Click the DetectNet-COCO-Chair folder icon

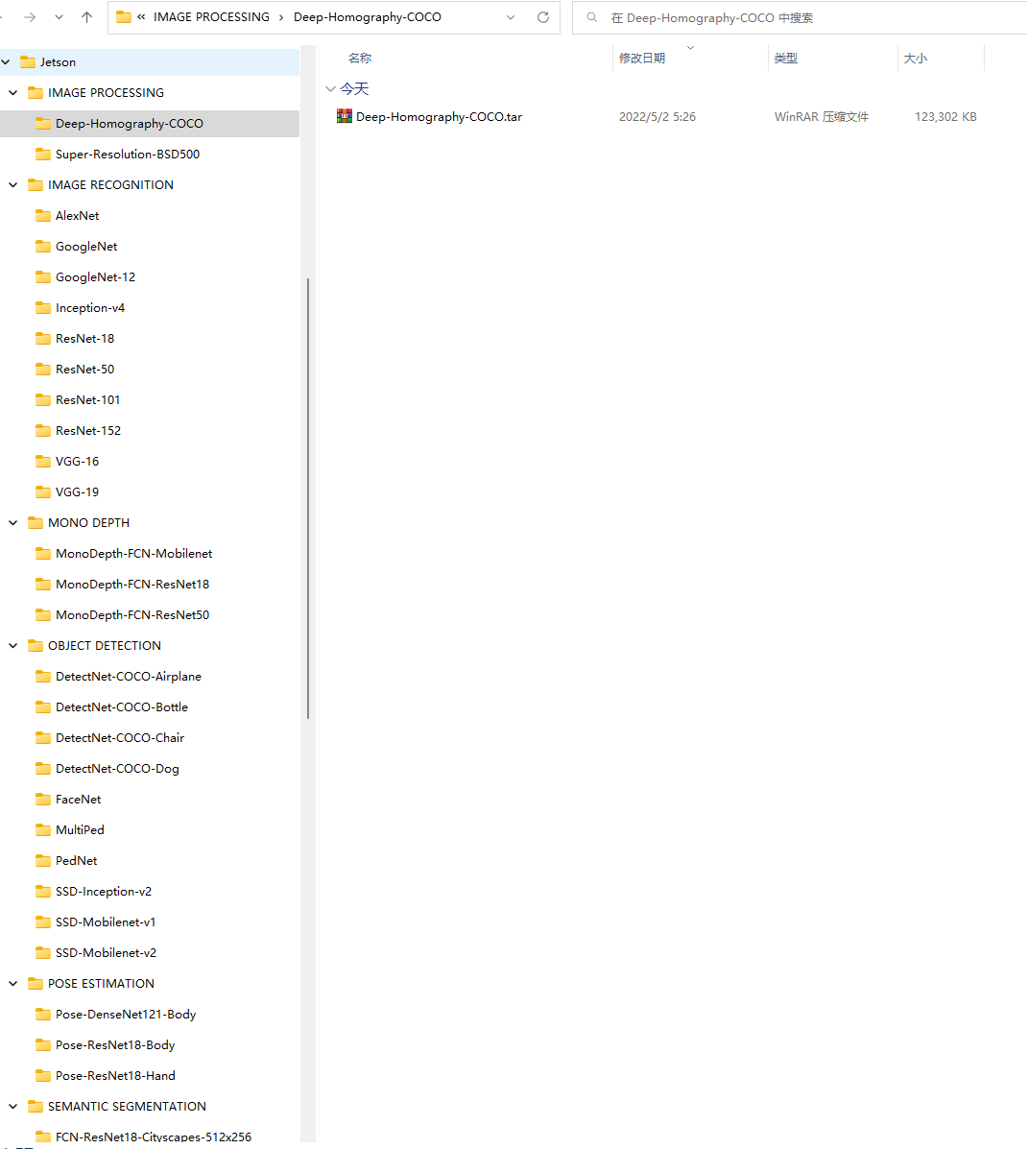[43, 738]
